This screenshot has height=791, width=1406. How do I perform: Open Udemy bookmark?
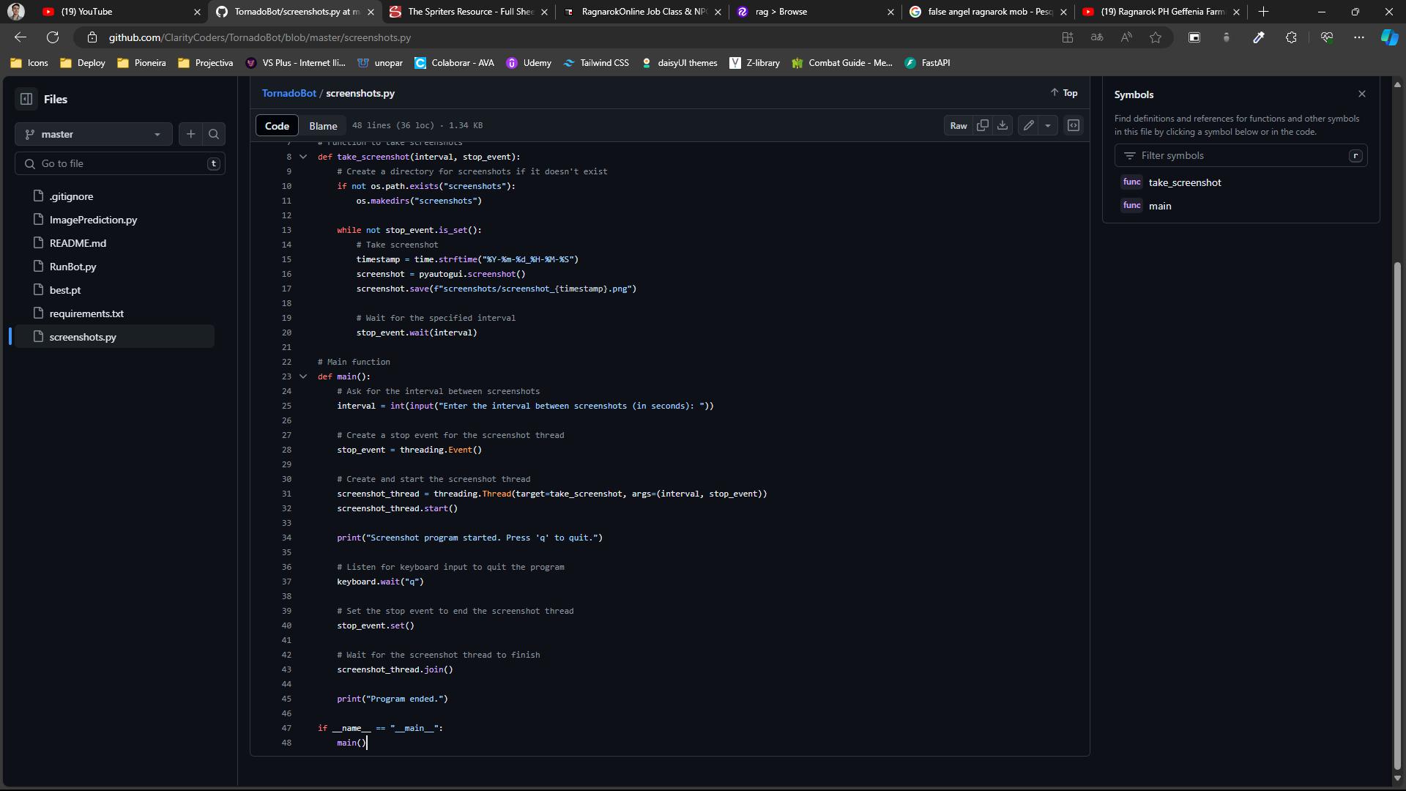point(529,63)
